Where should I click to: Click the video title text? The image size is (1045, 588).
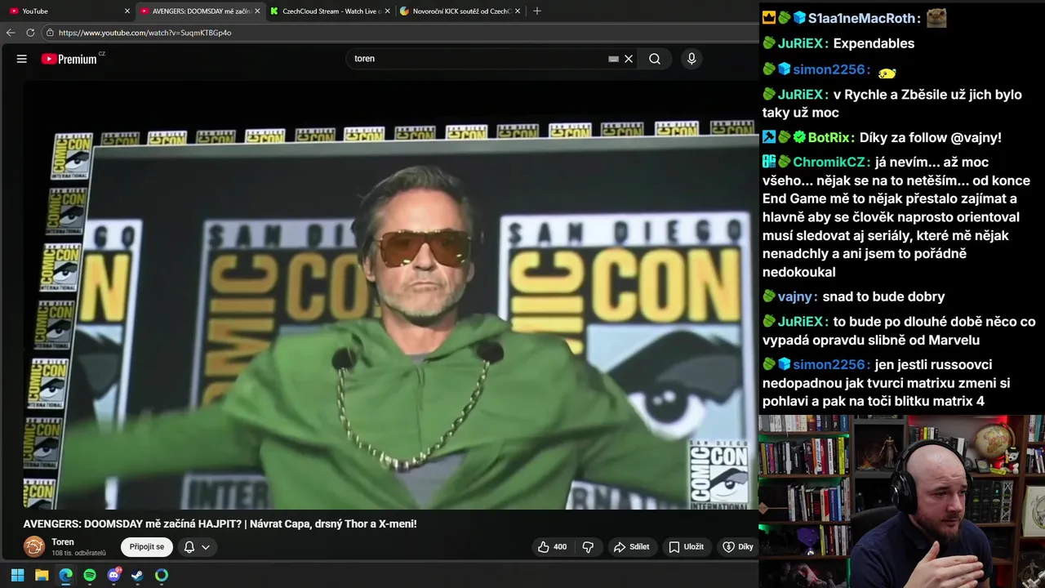click(220, 523)
